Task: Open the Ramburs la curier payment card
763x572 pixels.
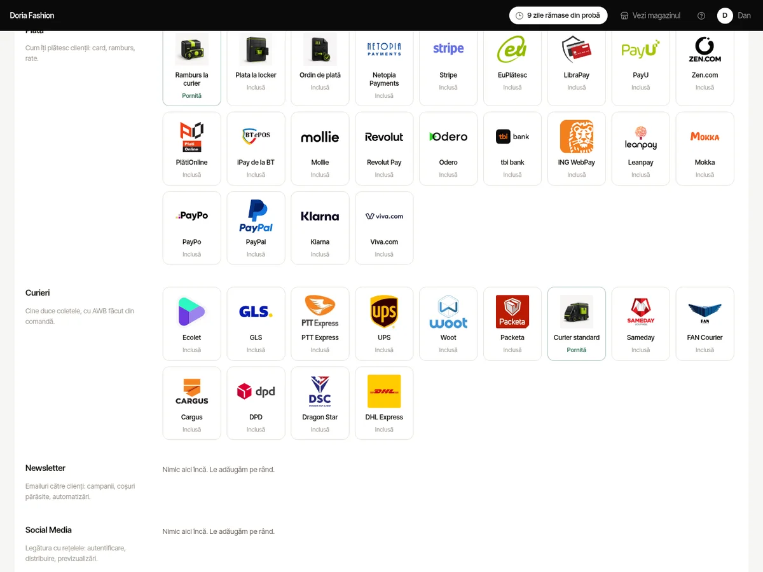Action: pos(192,69)
